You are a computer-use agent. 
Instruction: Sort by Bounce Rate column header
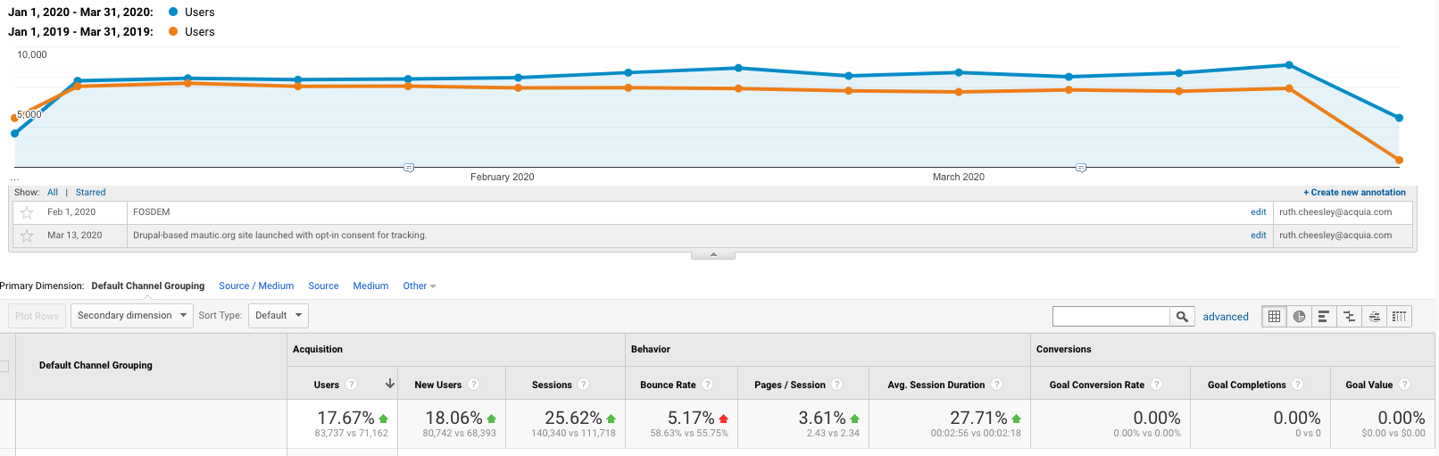tap(668, 386)
